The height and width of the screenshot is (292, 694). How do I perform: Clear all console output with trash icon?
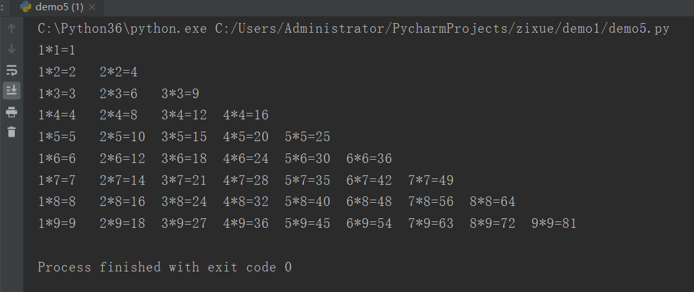pos(12,132)
